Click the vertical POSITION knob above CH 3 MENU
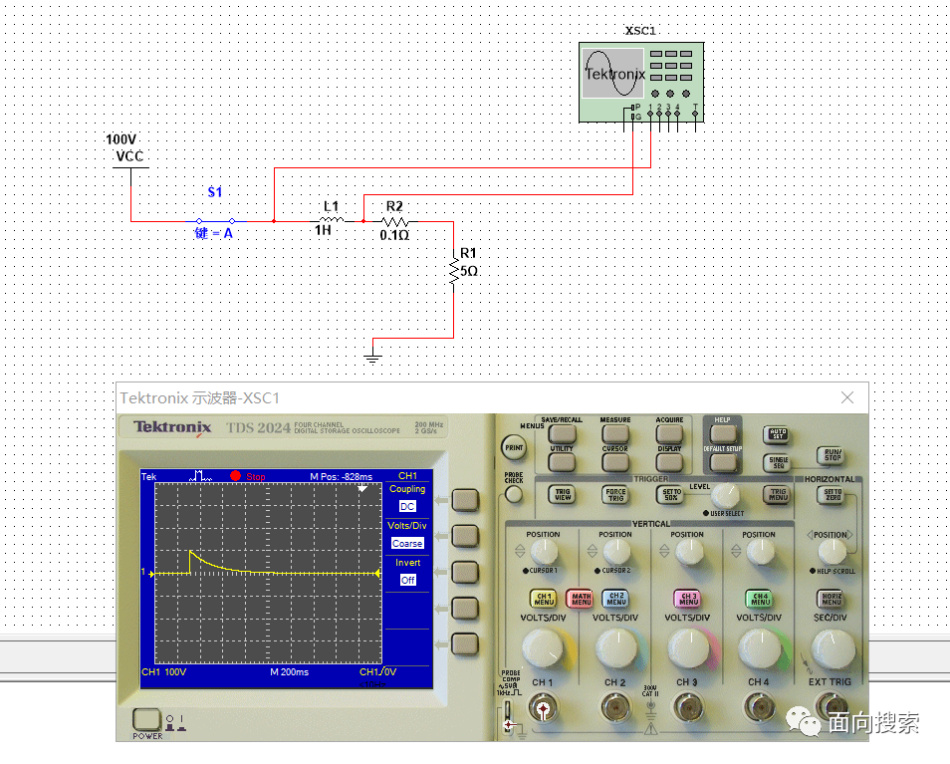This screenshot has width=950, height=764. pyautogui.click(x=688, y=552)
